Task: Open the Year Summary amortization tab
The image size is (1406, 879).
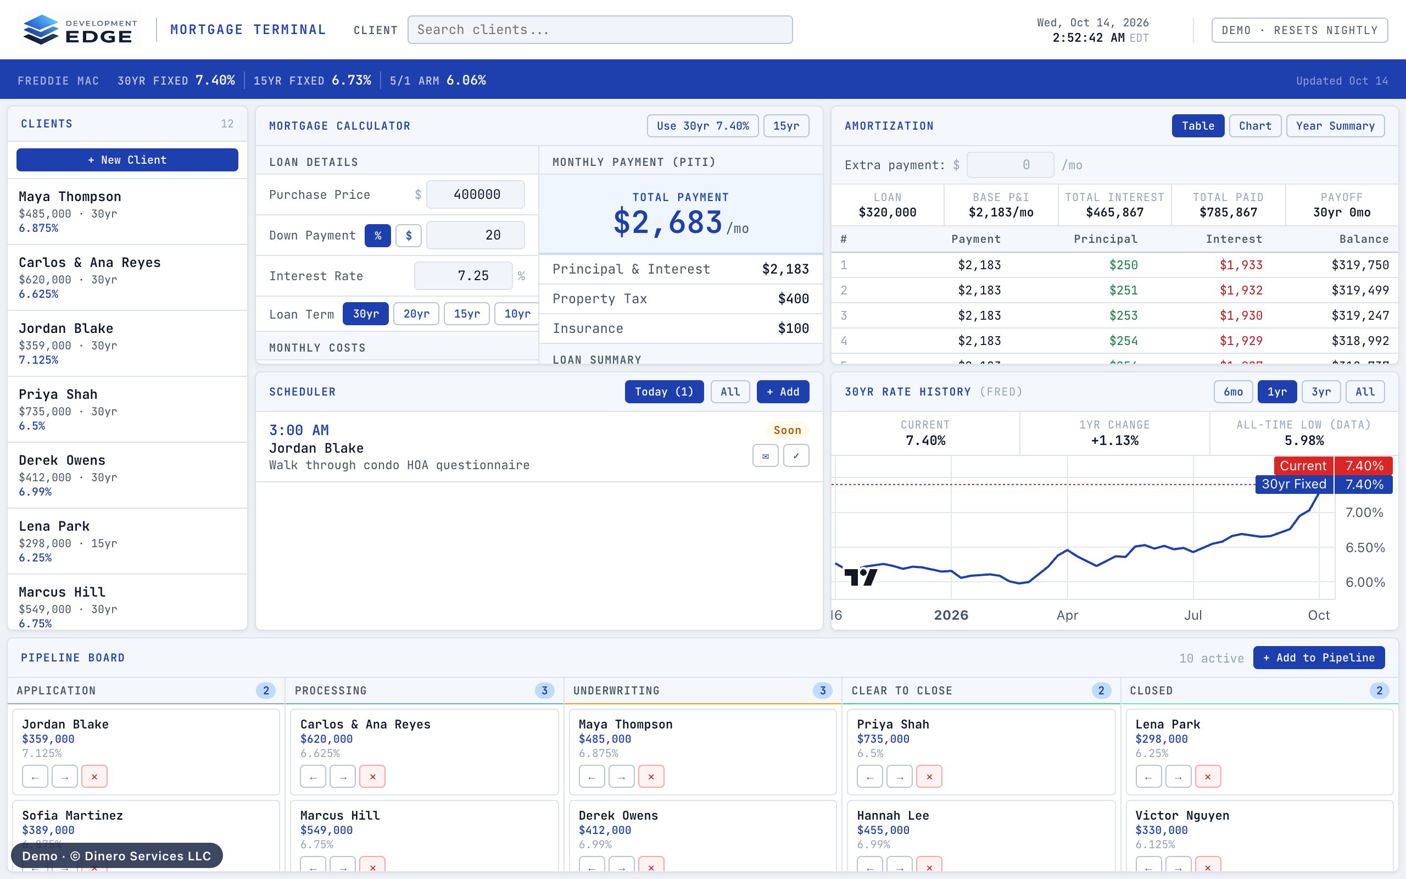Action: click(1335, 126)
